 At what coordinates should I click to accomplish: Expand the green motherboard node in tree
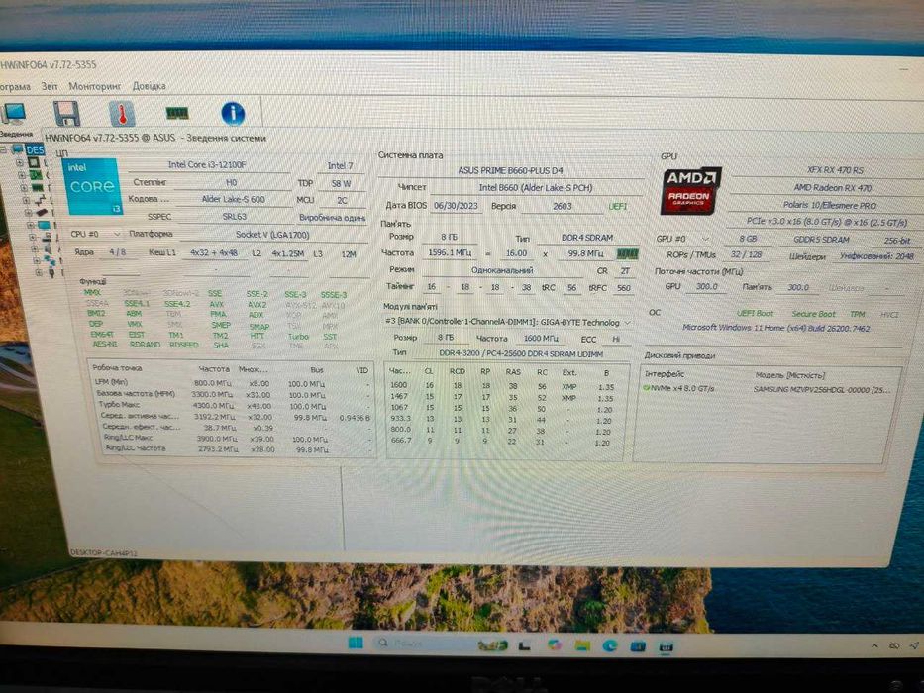click(22, 175)
